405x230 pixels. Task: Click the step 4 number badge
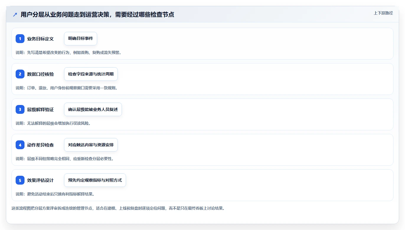[x=20, y=145]
